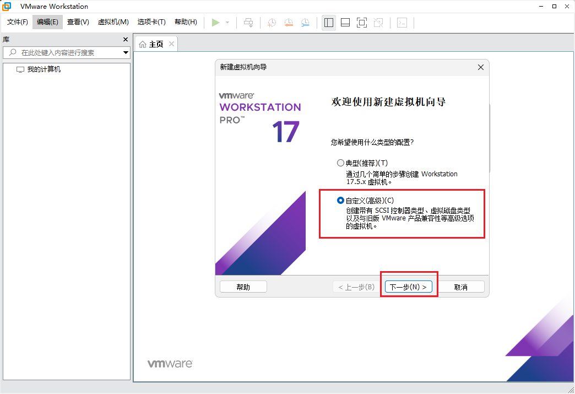Image resolution: width=575 pixels, height=394 pixels.
Task: Open the Snapshot Manager icon
Action: 305,23
